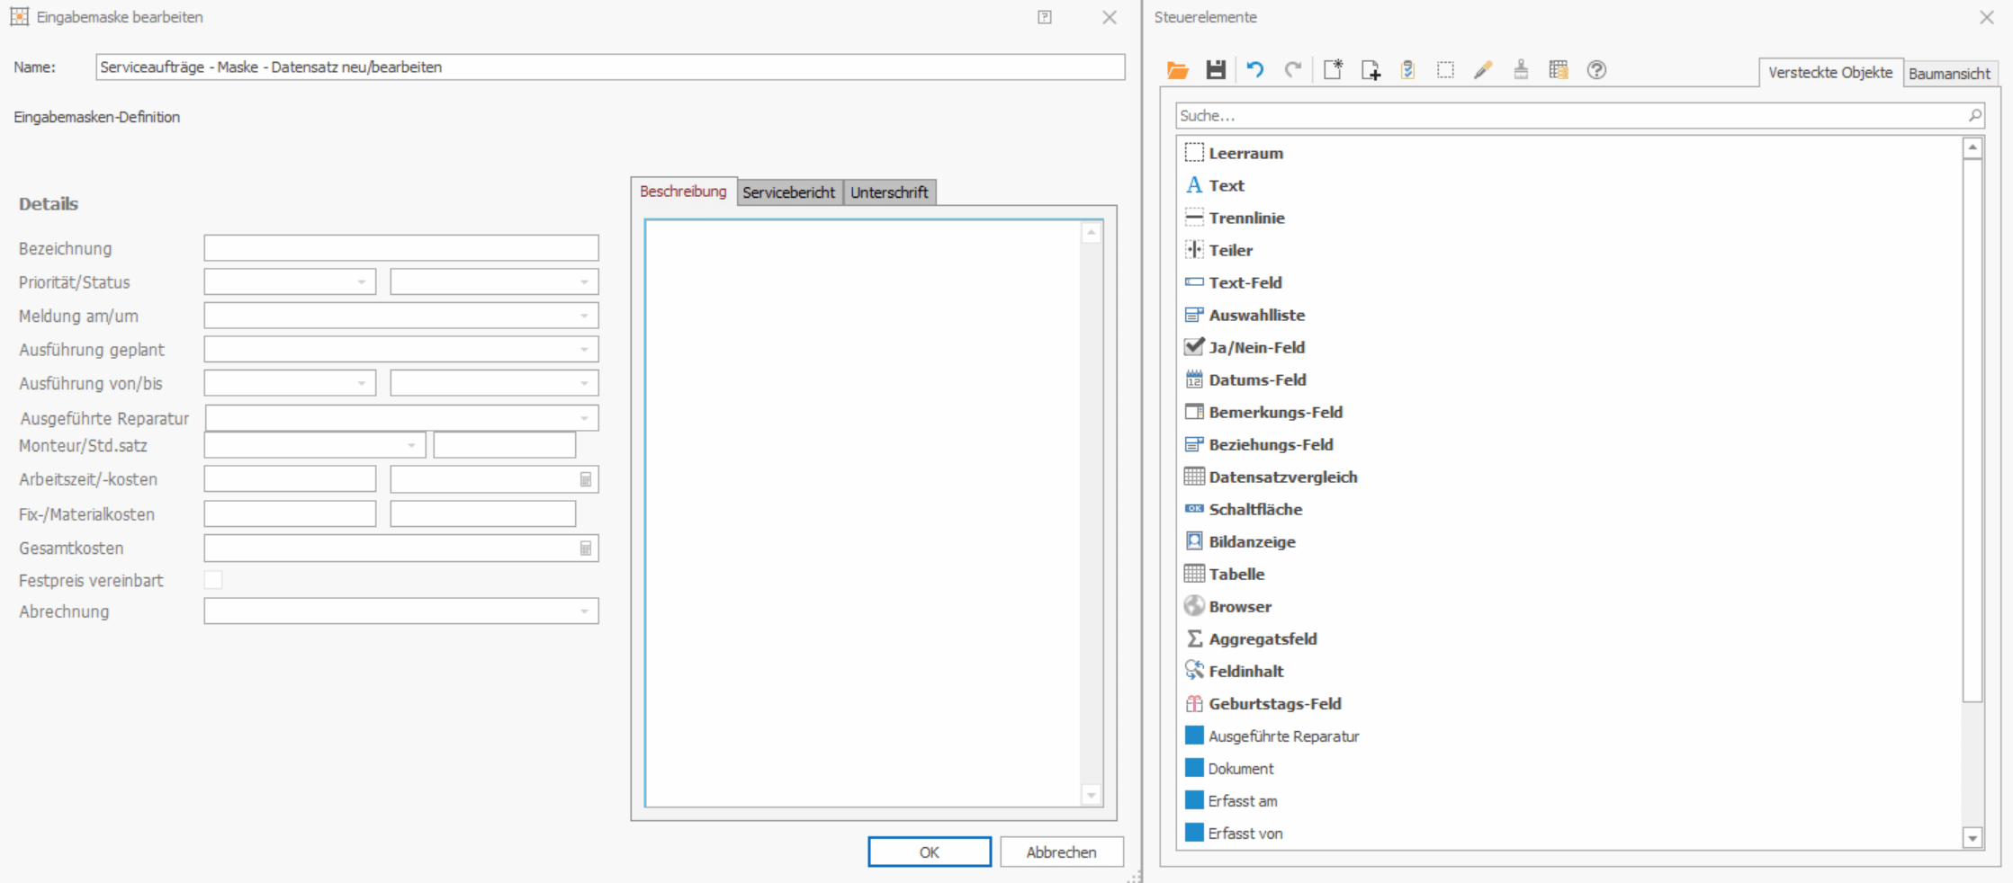Select the Trennlinie control icon
This screenshot has height=883, width=2013.
click(x=1194, y=218)
